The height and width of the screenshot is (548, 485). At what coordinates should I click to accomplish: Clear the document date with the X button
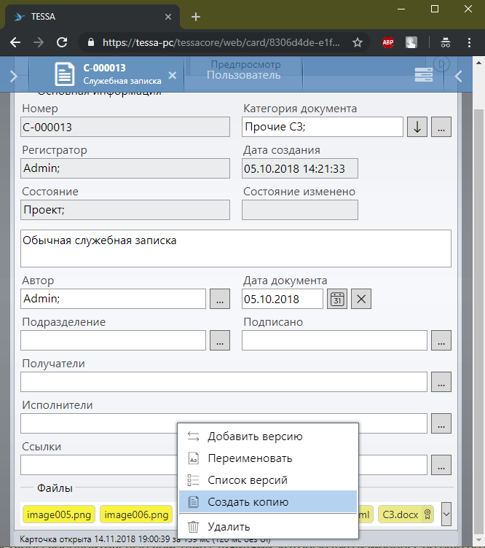tap(361, 299)
